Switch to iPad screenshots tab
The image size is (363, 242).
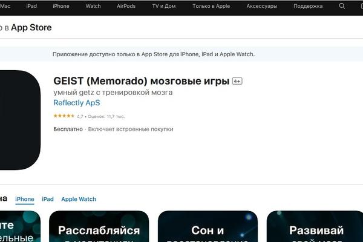[47, 199]
